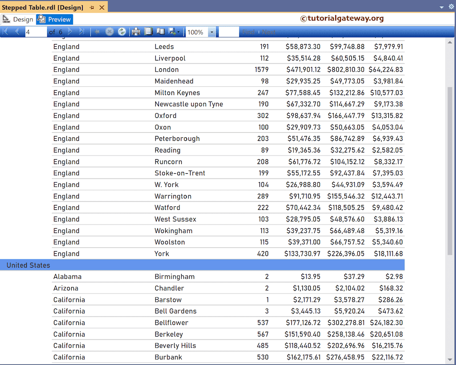Click the Export report icon

pyautogui.click(x=171, y=32)
